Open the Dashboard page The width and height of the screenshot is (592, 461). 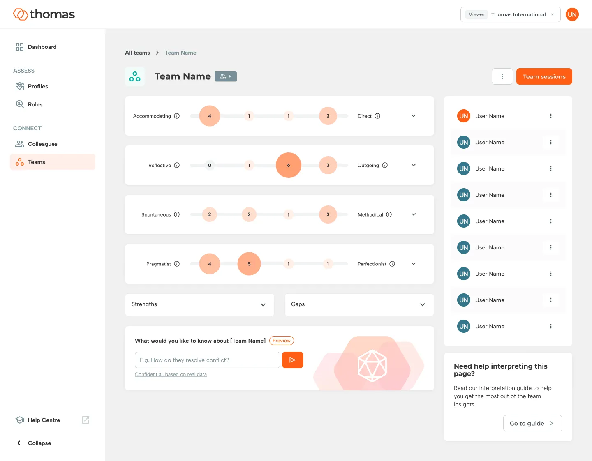[53, 47]
